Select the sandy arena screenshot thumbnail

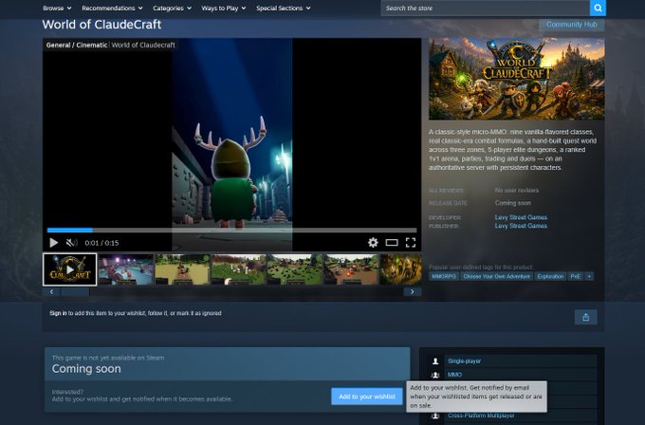[x=182, y=269]
